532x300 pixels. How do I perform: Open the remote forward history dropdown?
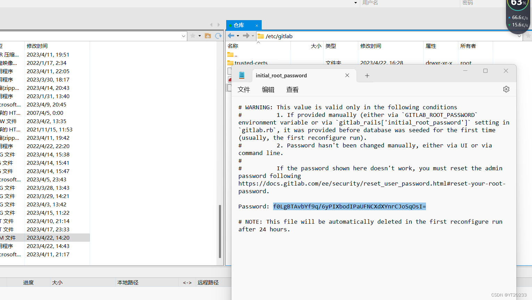pos(253,36)
